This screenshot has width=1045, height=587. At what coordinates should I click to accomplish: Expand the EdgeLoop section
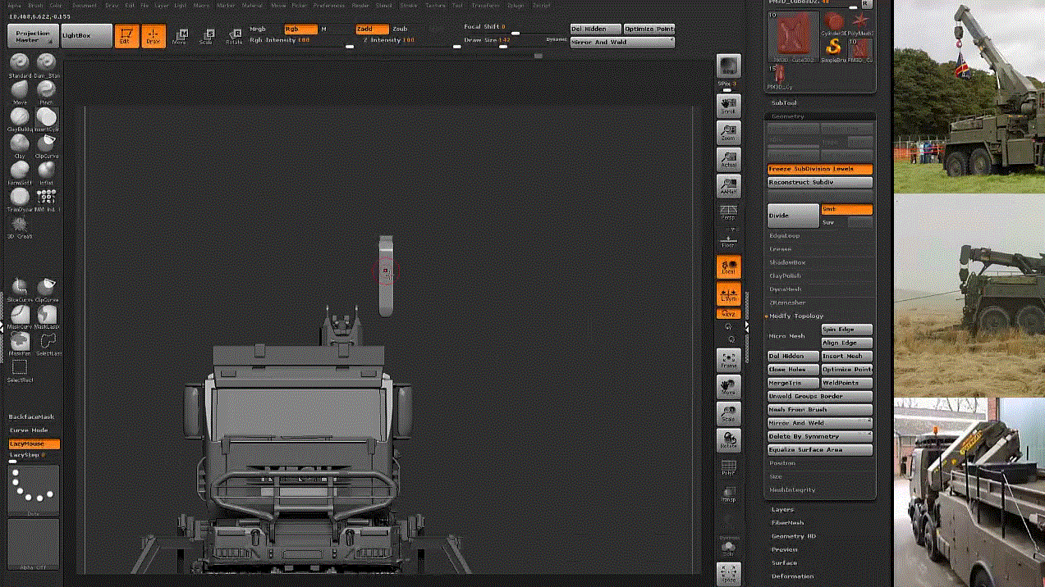[x=784, y=235]
